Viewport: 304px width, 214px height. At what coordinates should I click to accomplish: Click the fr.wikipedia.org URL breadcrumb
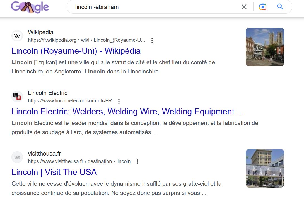tap(86, 40)
